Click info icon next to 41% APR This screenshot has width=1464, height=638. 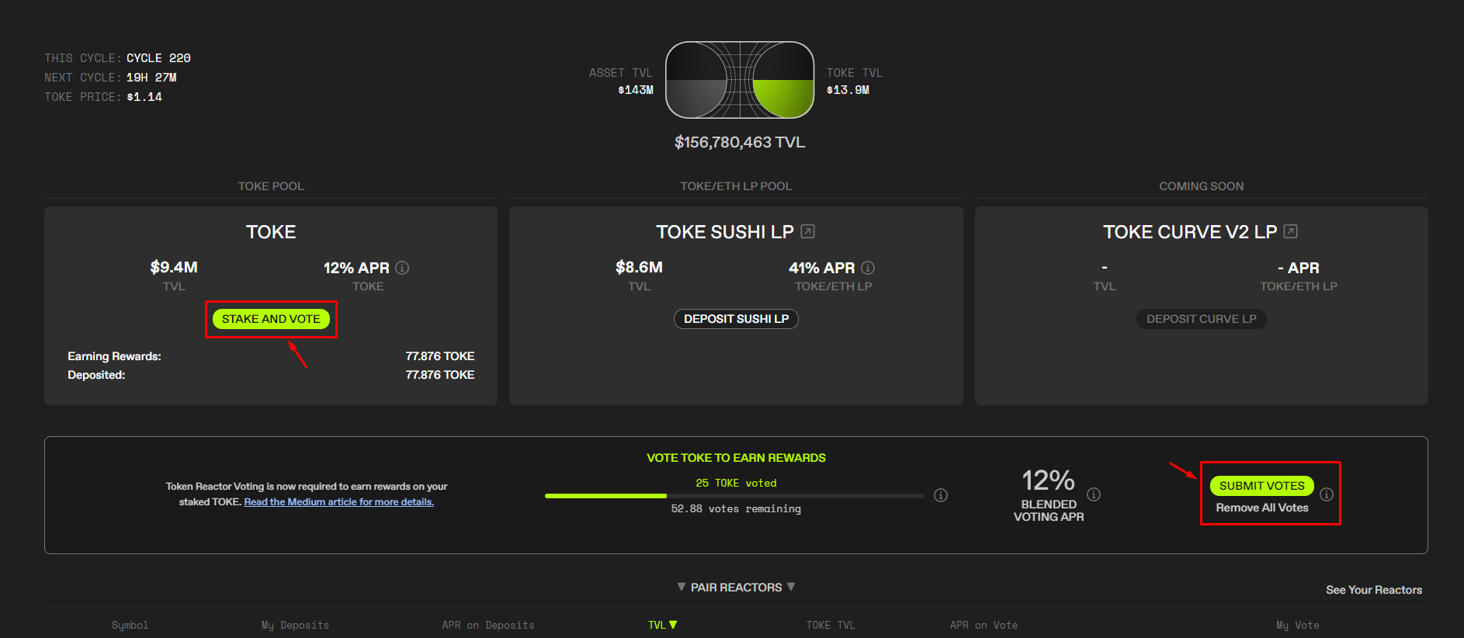click(x=868, y=268)
